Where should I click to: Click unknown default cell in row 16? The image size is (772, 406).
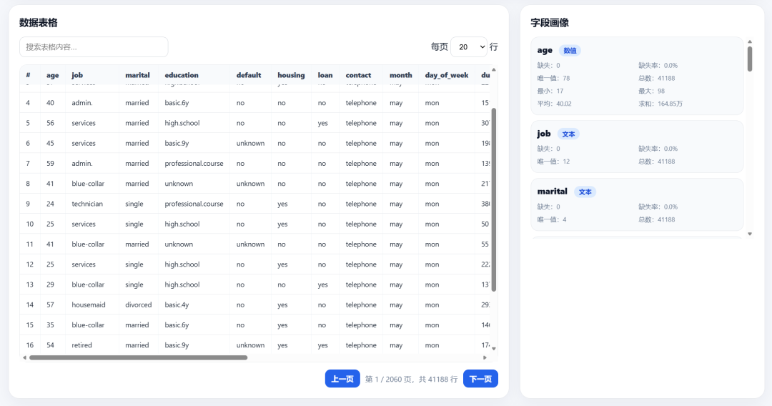click(251, 345)
